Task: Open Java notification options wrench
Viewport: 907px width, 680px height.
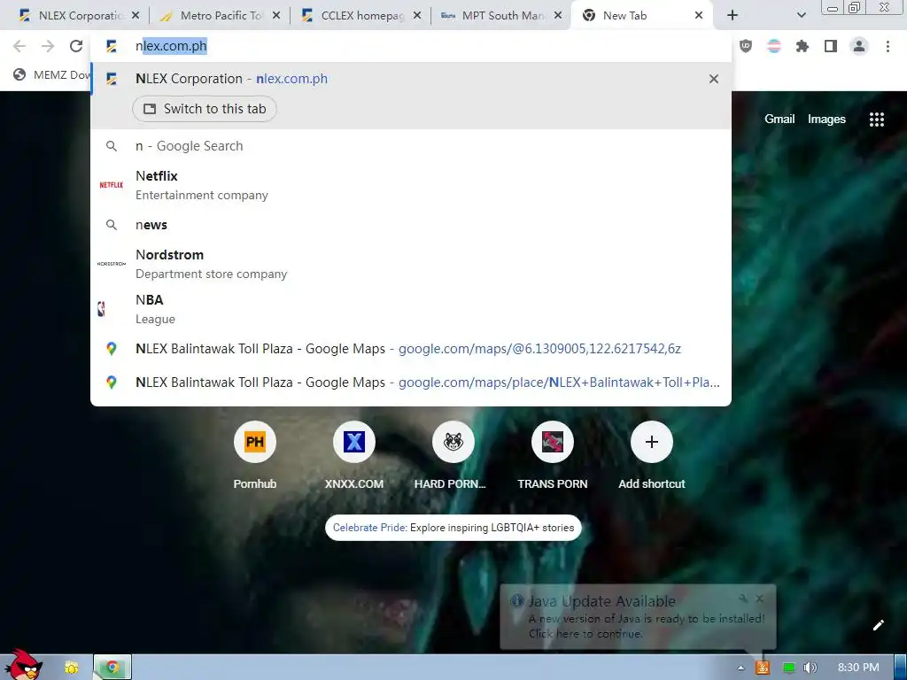Action: (743, 599)
